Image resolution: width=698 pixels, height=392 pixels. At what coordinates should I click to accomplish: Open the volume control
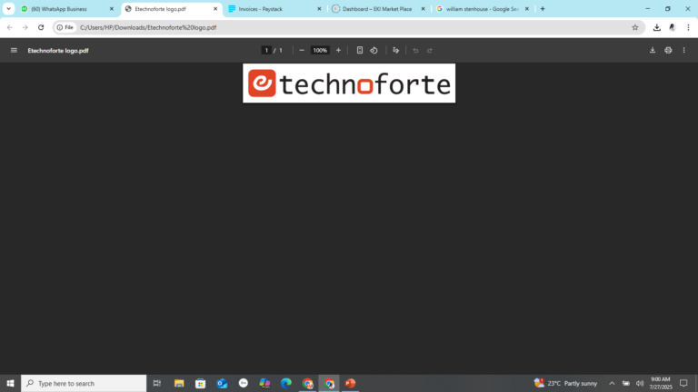coord(640,383)
